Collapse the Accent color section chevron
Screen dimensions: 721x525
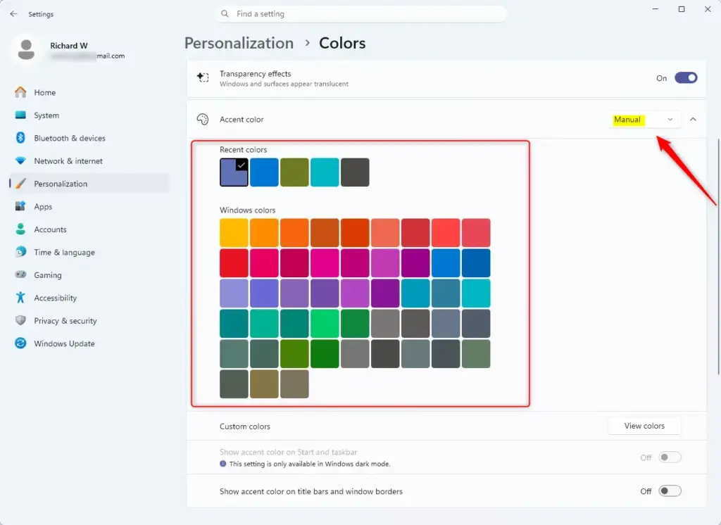693,120
